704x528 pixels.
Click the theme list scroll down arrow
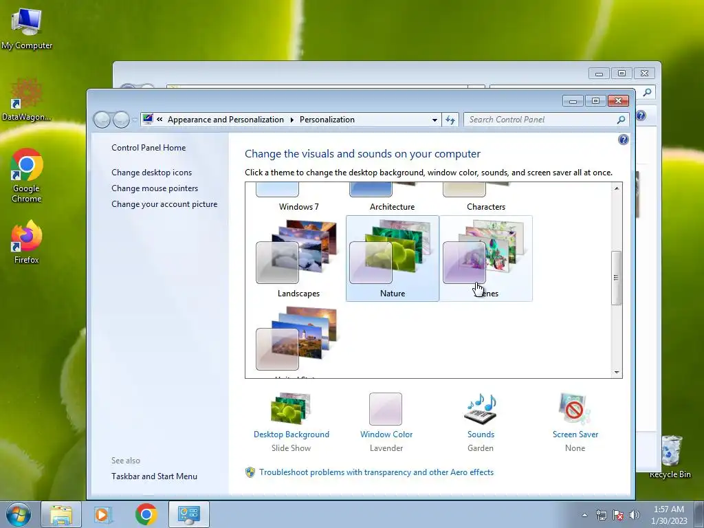tap(617, 372)
